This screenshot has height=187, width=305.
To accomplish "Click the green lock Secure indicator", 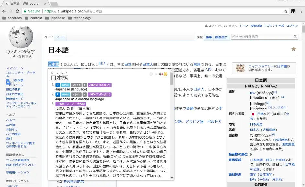I will coord(32,11).
